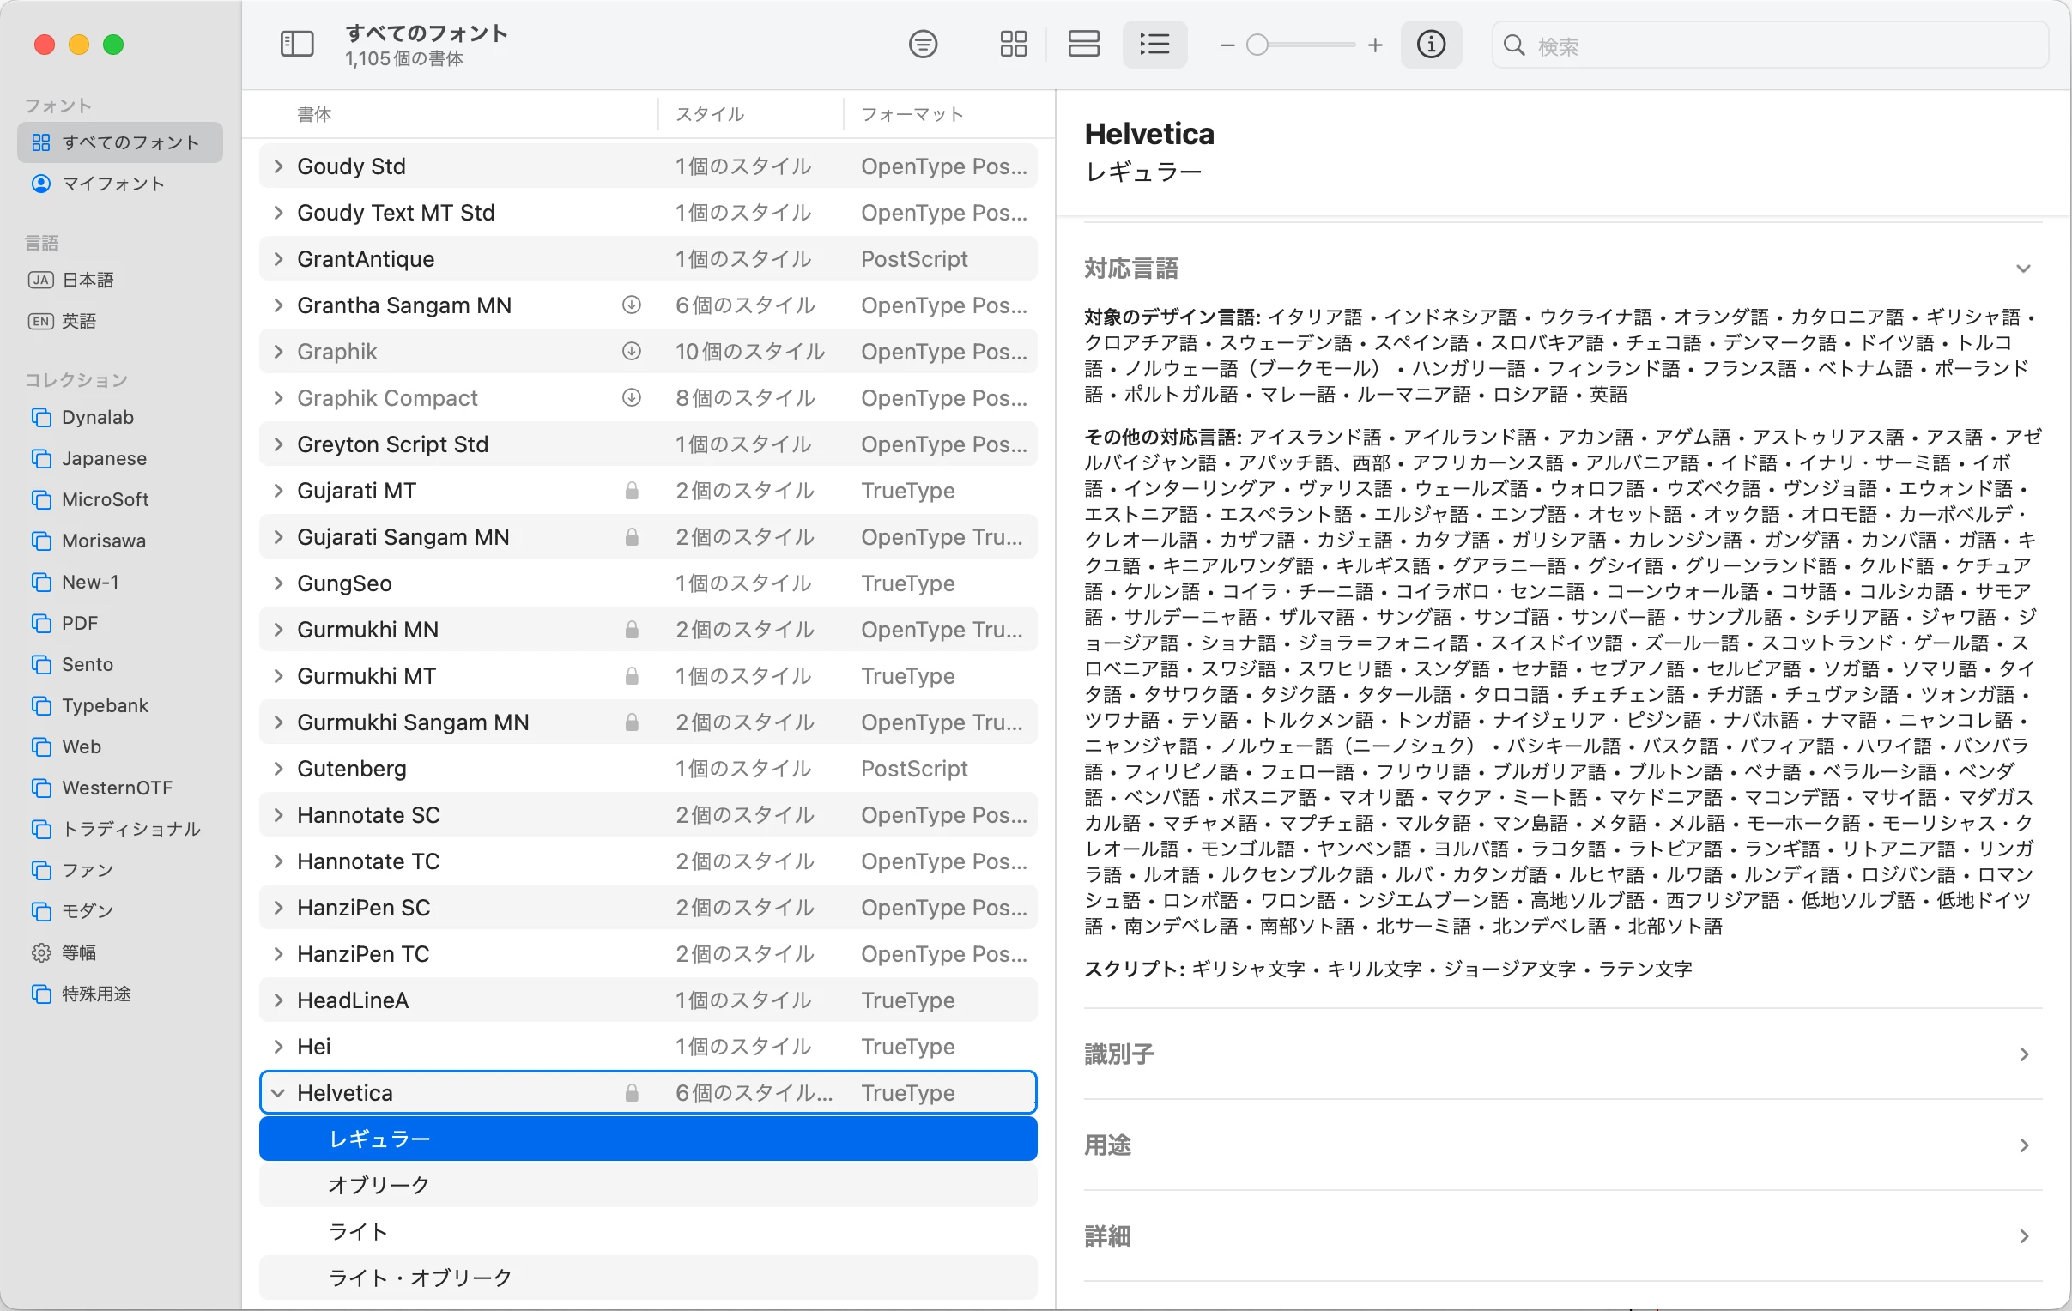
Task: Choose the オブリーク style of Helvetica
Action: point(379,1185)
